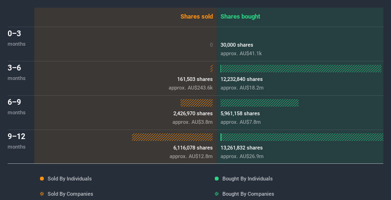This screenshot has height=200, width=391.
Task: Click the Shares bought column header
Action: click(241, 17)
